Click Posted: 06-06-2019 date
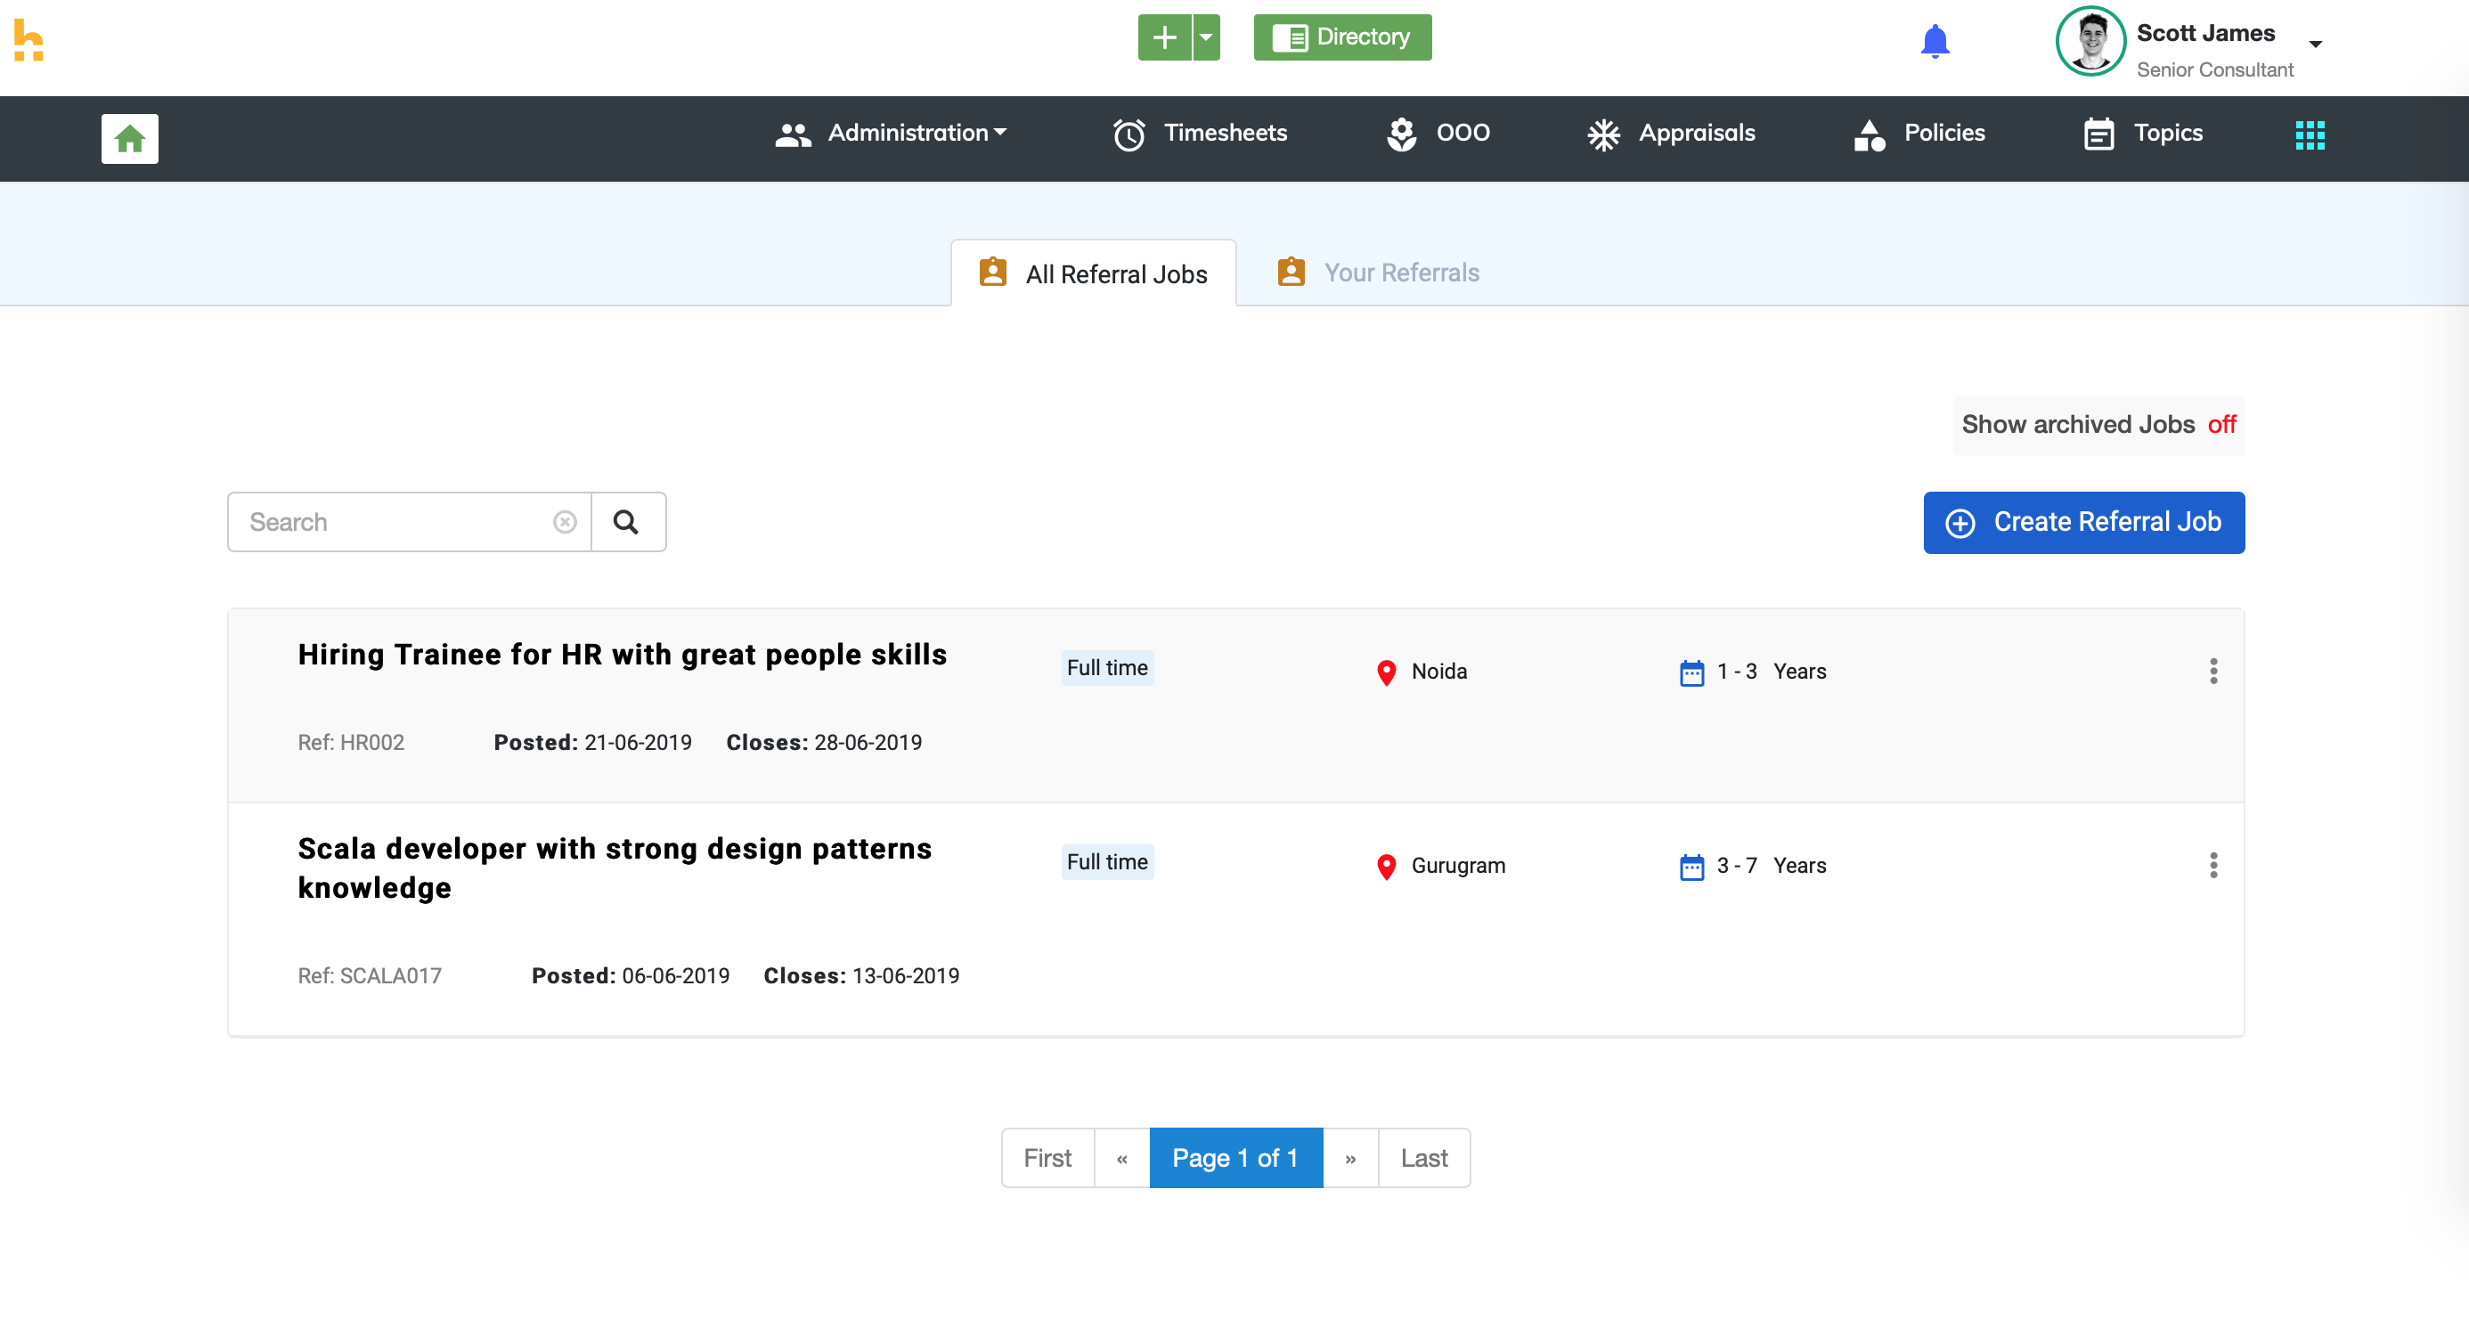The height and width of the screenshot is (1320, 2469). [631, 976]
